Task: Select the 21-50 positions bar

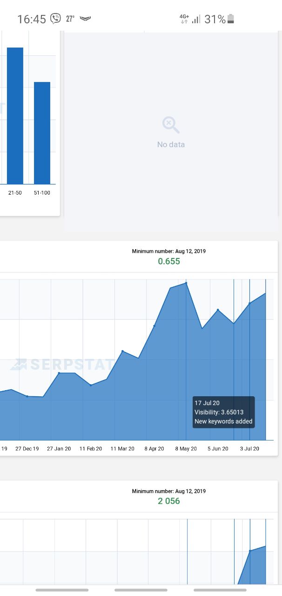Action: (15, 115)
